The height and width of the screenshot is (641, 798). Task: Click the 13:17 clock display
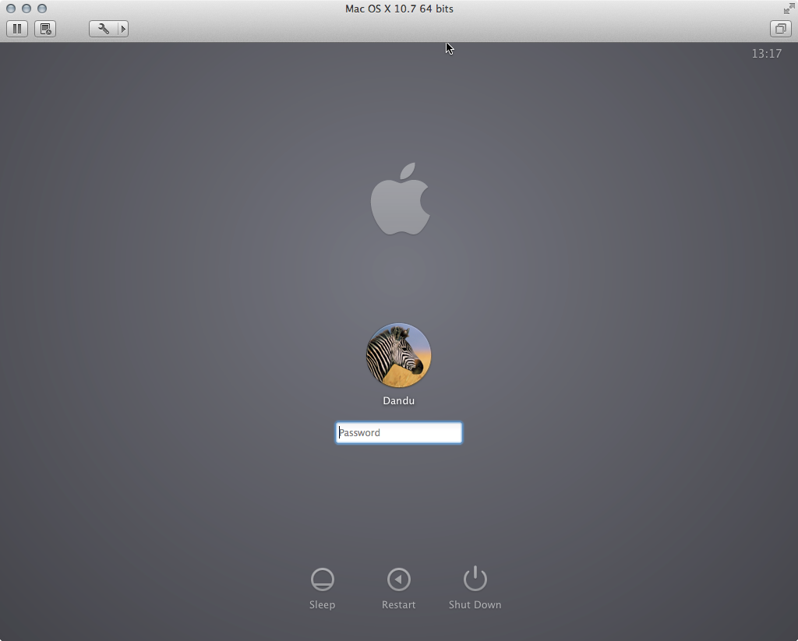[766, 54]
